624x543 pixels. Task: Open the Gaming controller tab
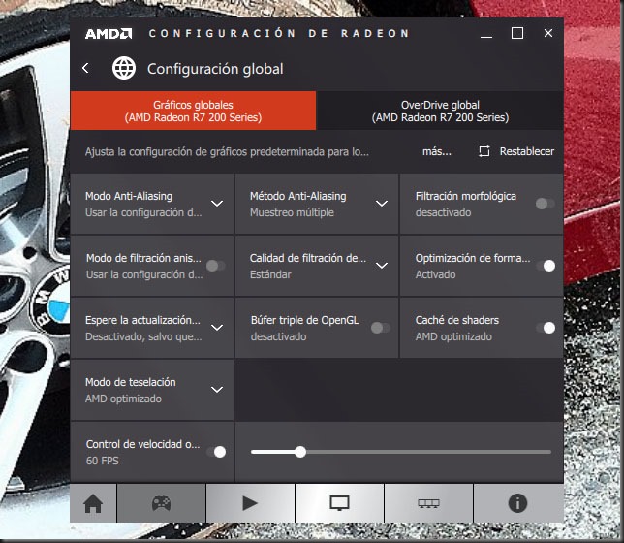point(161,503)
